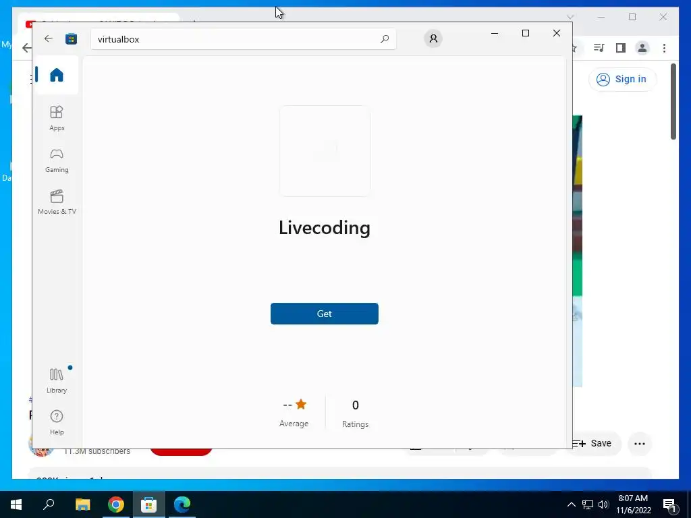Open taskbar clock and date
691x518 pixels.
633,505
